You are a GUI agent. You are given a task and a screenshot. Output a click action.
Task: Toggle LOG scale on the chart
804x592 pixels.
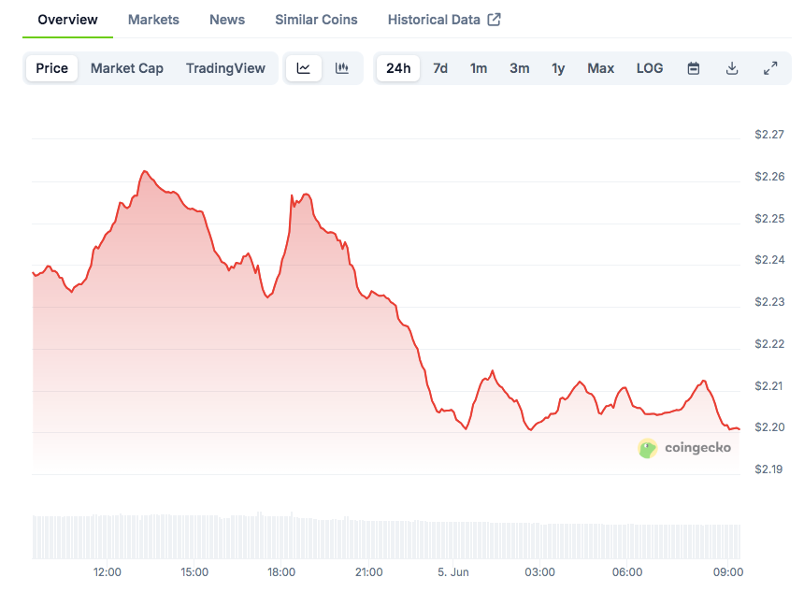650,68
